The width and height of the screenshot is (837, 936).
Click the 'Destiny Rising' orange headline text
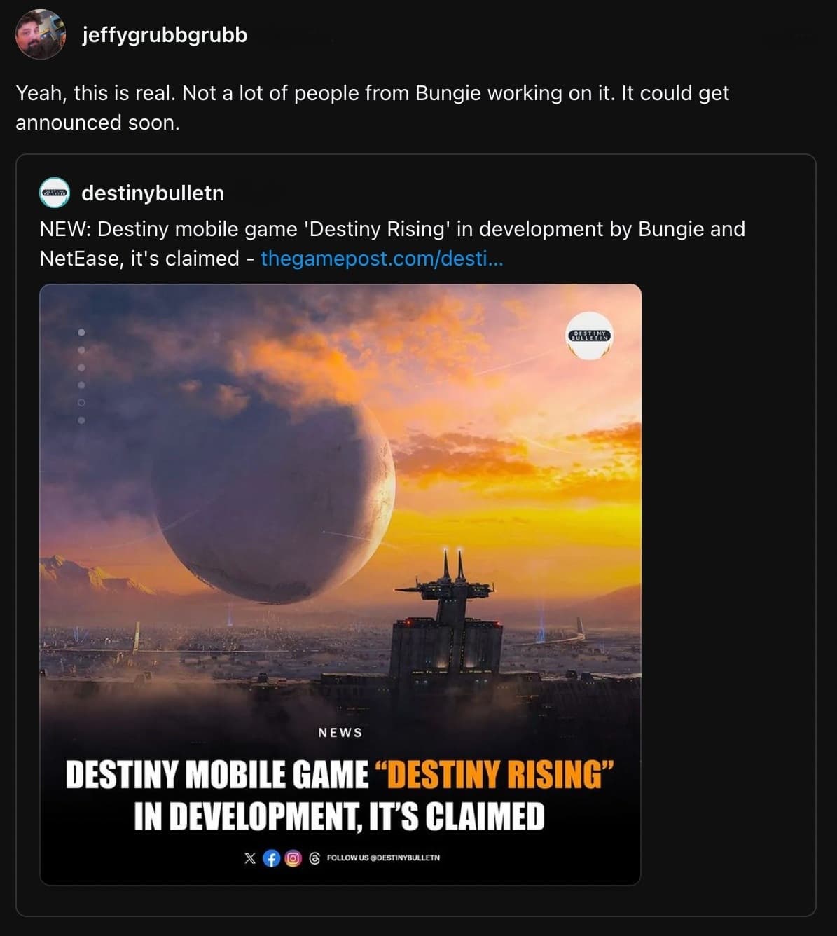(495, 776)
